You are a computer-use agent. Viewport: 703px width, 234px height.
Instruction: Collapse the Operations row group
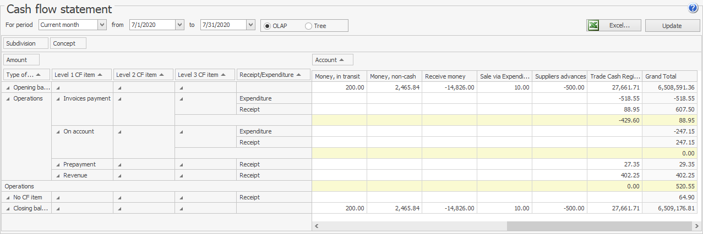tap(8, 98)
